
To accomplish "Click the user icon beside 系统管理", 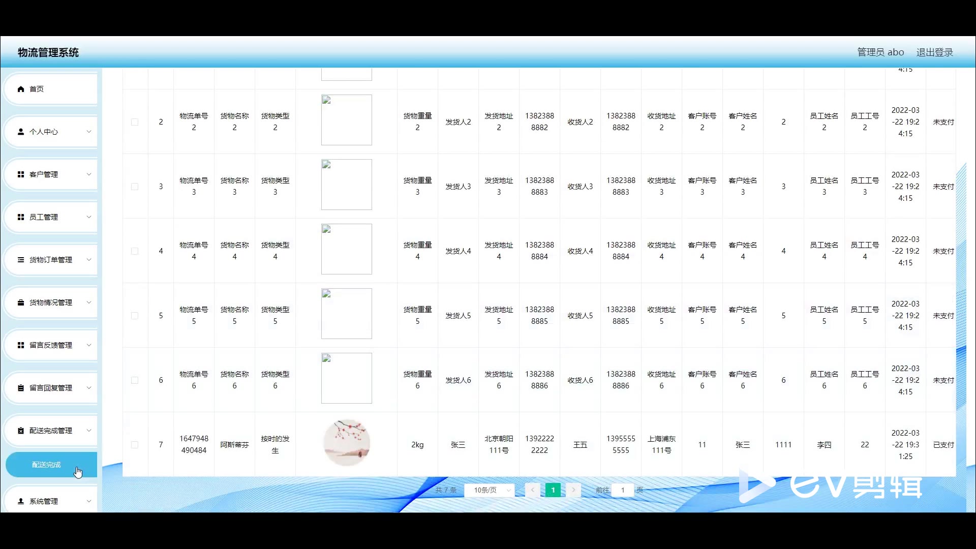I will point(21,501).
